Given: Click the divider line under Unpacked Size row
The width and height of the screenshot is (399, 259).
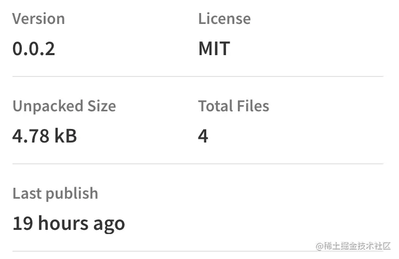Looking at the screenshot, I should coord(198,164).
